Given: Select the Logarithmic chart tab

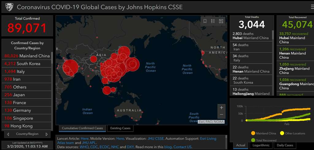Looking at the screenshot, I should tap(261, 145).
